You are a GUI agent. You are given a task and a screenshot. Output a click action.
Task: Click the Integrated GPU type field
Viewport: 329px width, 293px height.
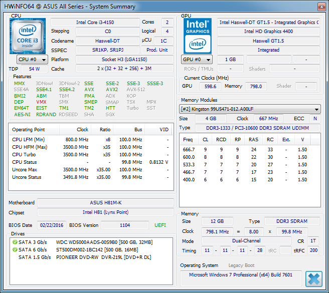point(268,50)
